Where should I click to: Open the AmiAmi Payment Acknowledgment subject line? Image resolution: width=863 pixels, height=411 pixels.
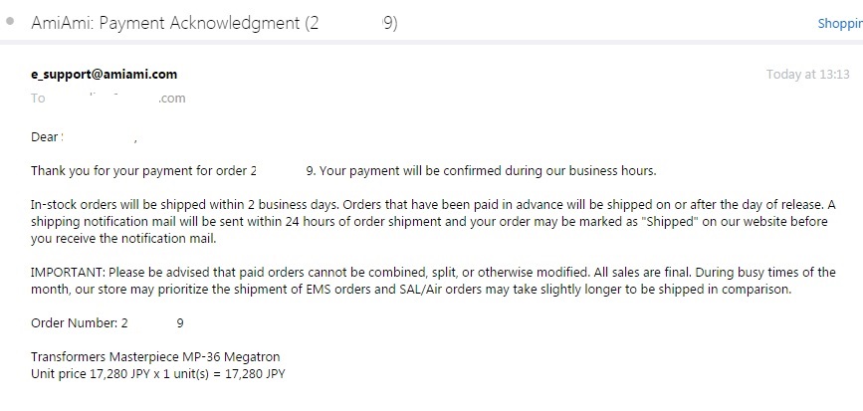214,23
